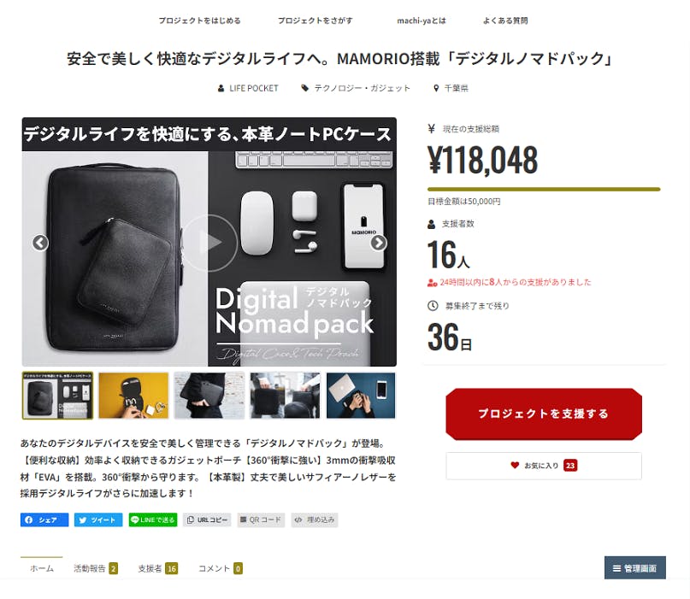The height and width of the screenshot is (599, 690).
Task: Switch to the 活動報告 tab
Action: click(x=95, y=568)
